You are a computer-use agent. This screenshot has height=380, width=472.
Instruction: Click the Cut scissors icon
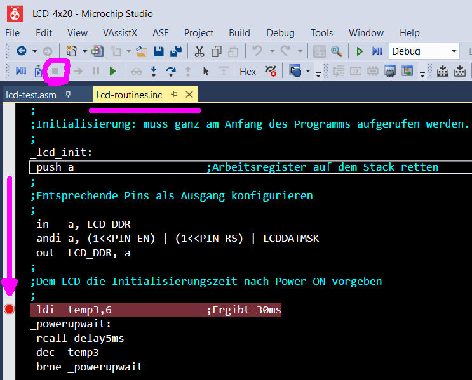pos(199,51)
